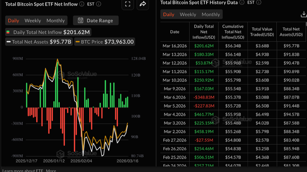Click the $94.57B net assets value

(x=291, y=115)
